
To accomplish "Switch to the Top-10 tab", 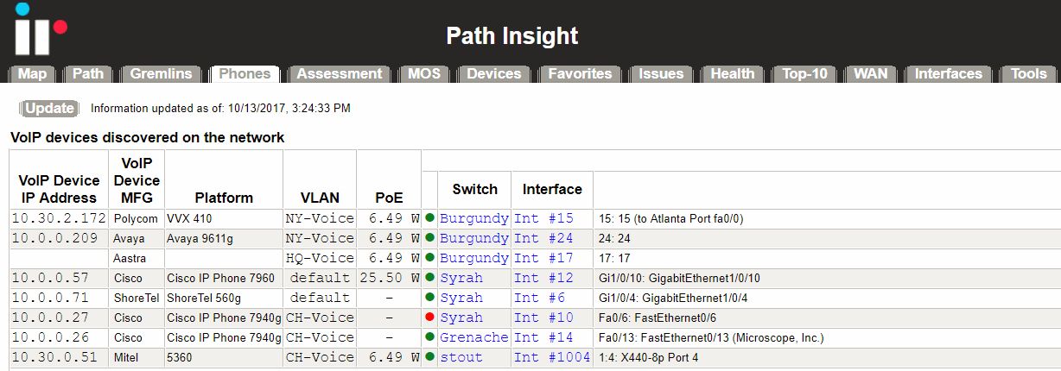I will pyautogui.click(x=805, y=74).
